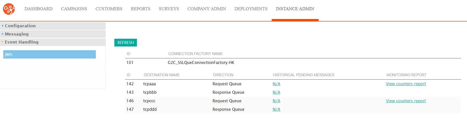The image size is (467, 127).
Task: Open Company Admin tab
Action: tap(207, 9)
